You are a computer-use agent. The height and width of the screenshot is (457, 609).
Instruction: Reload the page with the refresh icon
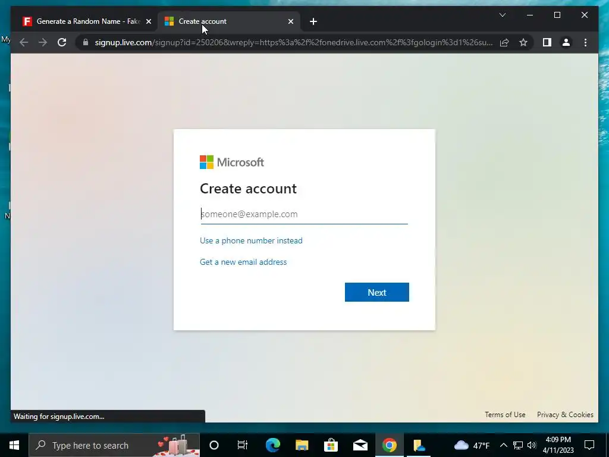pyautogui.click(x=62, y=42)
